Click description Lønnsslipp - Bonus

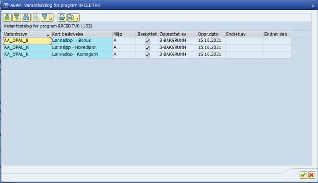click(82, 41)
